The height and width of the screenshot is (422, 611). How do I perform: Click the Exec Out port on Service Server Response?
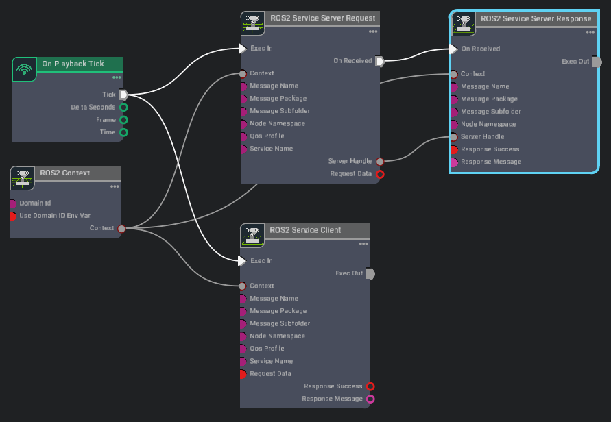[596, 62]
